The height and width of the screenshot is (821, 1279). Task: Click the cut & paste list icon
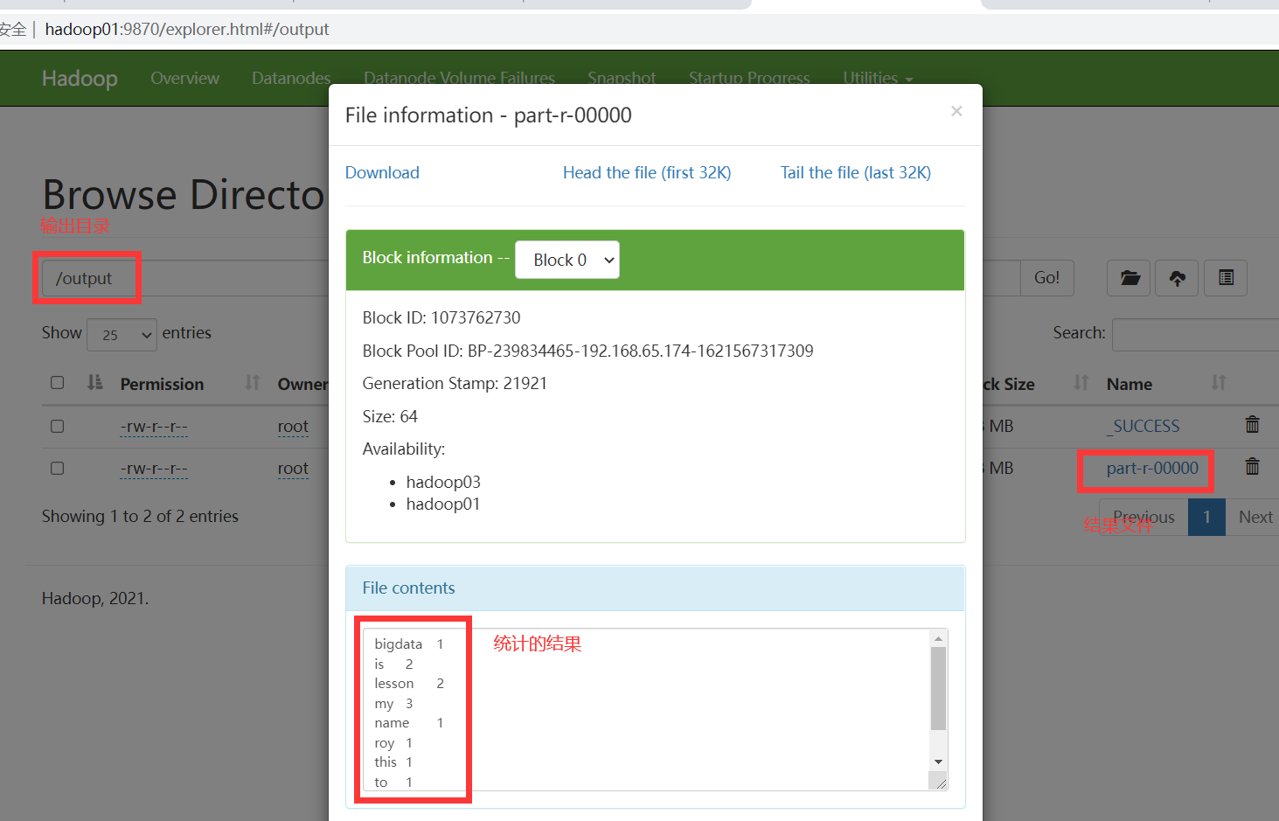(x=1226, y=278)
